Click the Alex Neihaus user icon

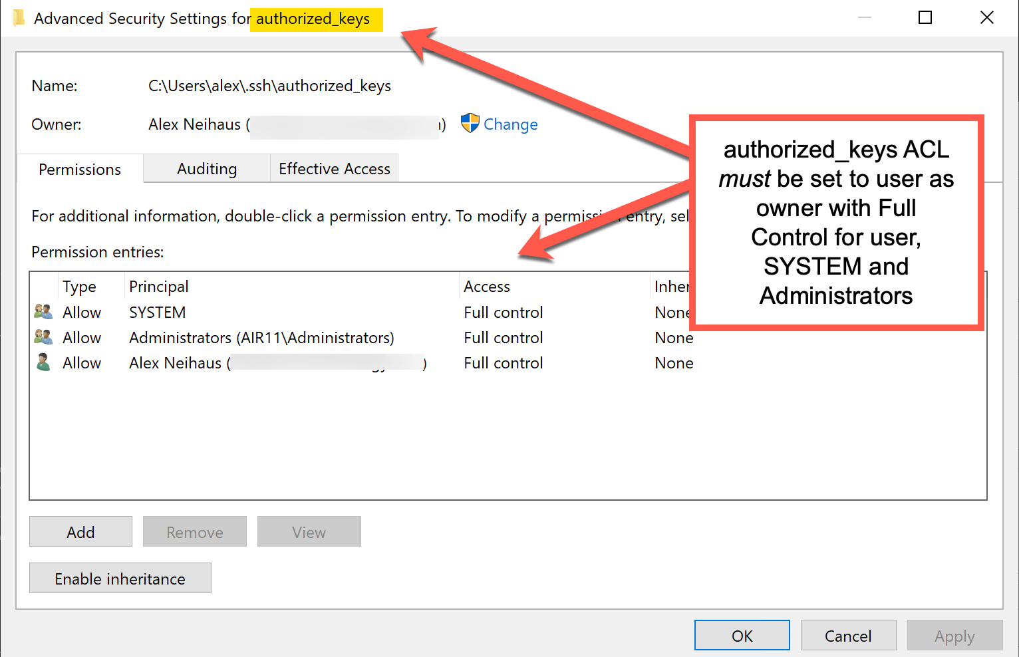pyautogui.click(x=43, y=362)
